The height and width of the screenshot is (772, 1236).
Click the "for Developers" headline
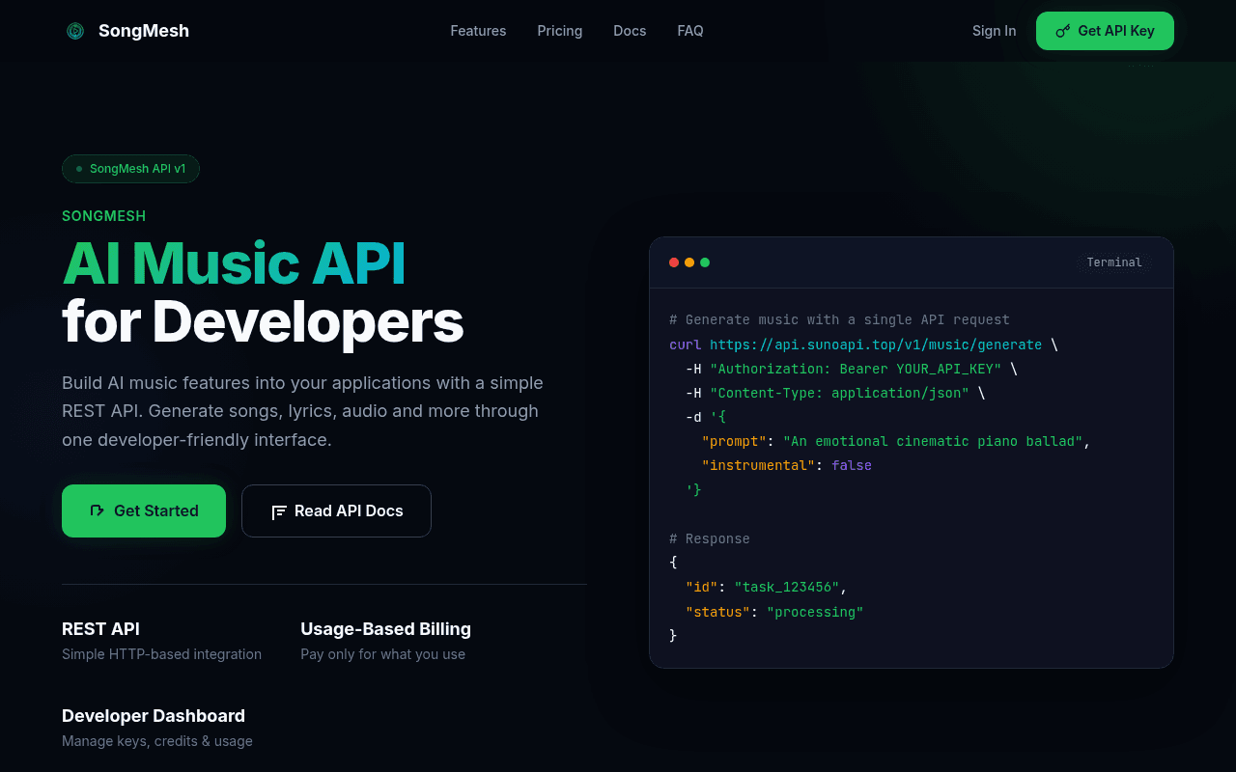tap(263, 321)
